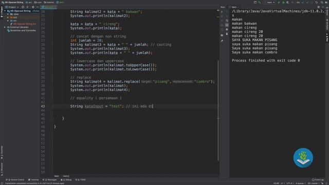The width and height of the screenshot is (329, 185).
Task: Build project with the hammer icon
Action: [x=260, y=3]
